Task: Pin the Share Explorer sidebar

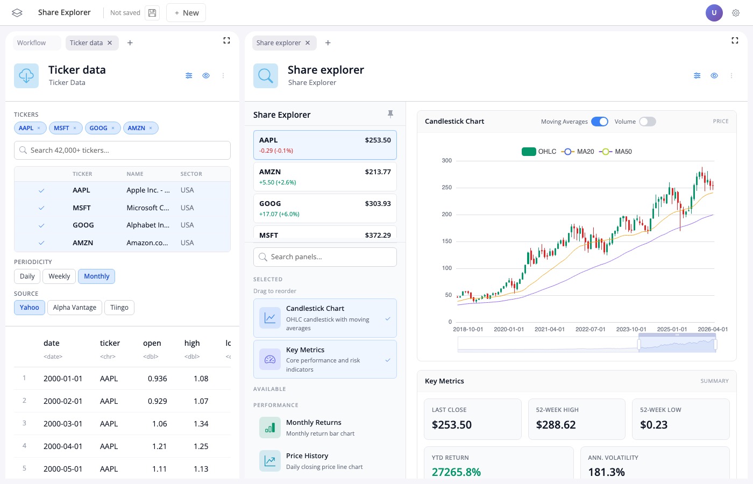Action: [x=390, y=114]
